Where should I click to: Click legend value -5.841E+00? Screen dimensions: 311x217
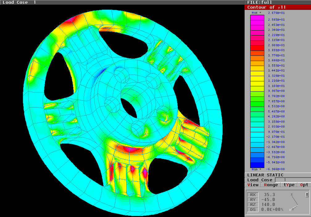[275, 162]
